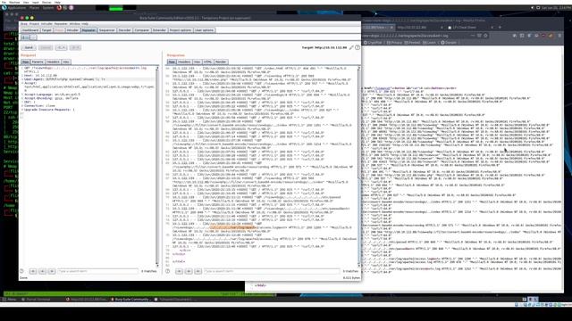Screen dimensions: 572x321
Task: Open the Window menu
Action: [x=74, y=24]
